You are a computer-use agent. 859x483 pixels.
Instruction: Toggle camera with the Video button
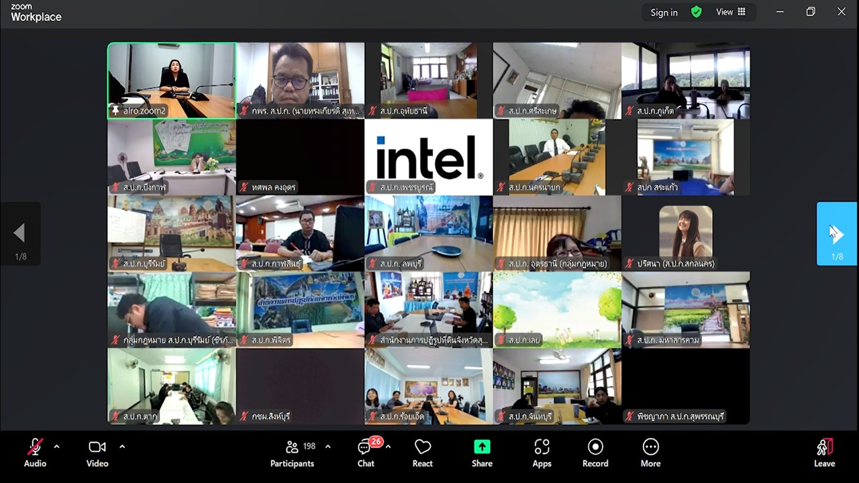tap(97, 453)
